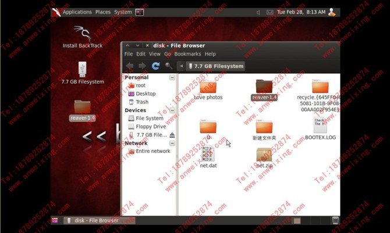390x233 pixels.
Task: Open the trash icon in the bottom panel
Action: 335,220
